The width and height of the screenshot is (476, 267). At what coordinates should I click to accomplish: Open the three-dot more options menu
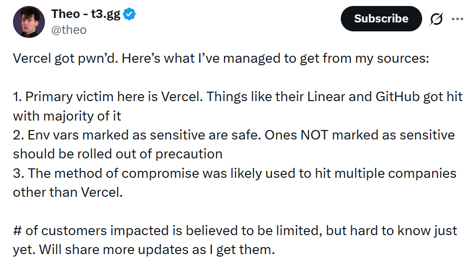[x=458, y=19]
